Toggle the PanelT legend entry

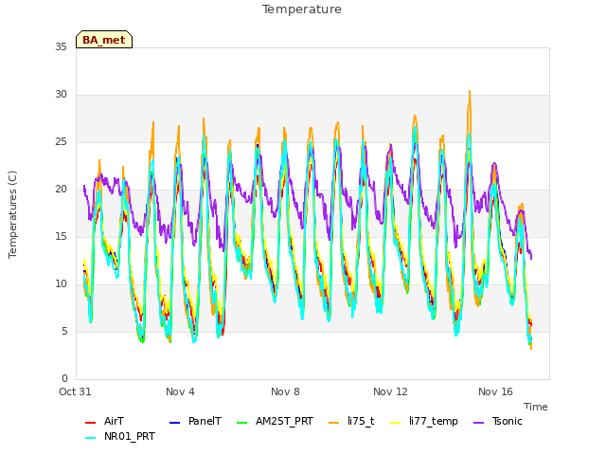tap(196, 421)
